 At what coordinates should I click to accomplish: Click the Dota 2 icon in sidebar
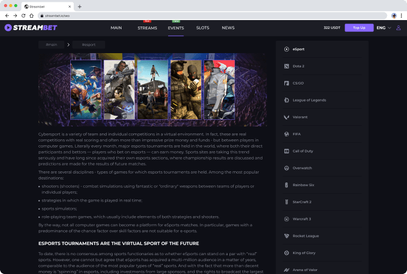click(x=287, y=66)
